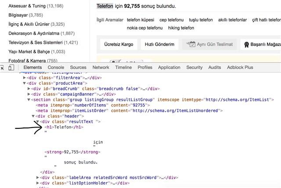This screenshot has width=281, height=188.
Task: Click the highlighted Telefon heading on page
Action: pos(105,6)
